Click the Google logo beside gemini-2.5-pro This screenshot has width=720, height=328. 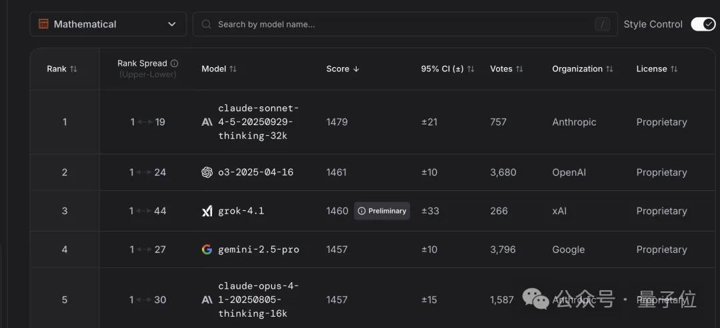coord(207,249)
